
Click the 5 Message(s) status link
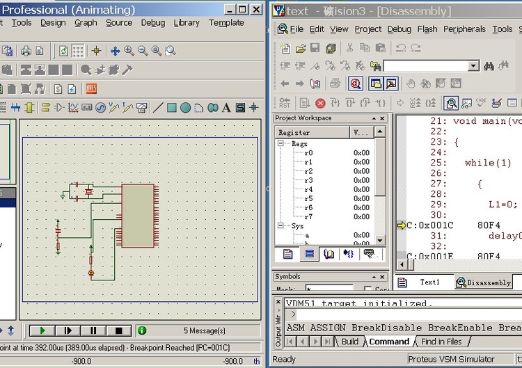pos(204,330)
